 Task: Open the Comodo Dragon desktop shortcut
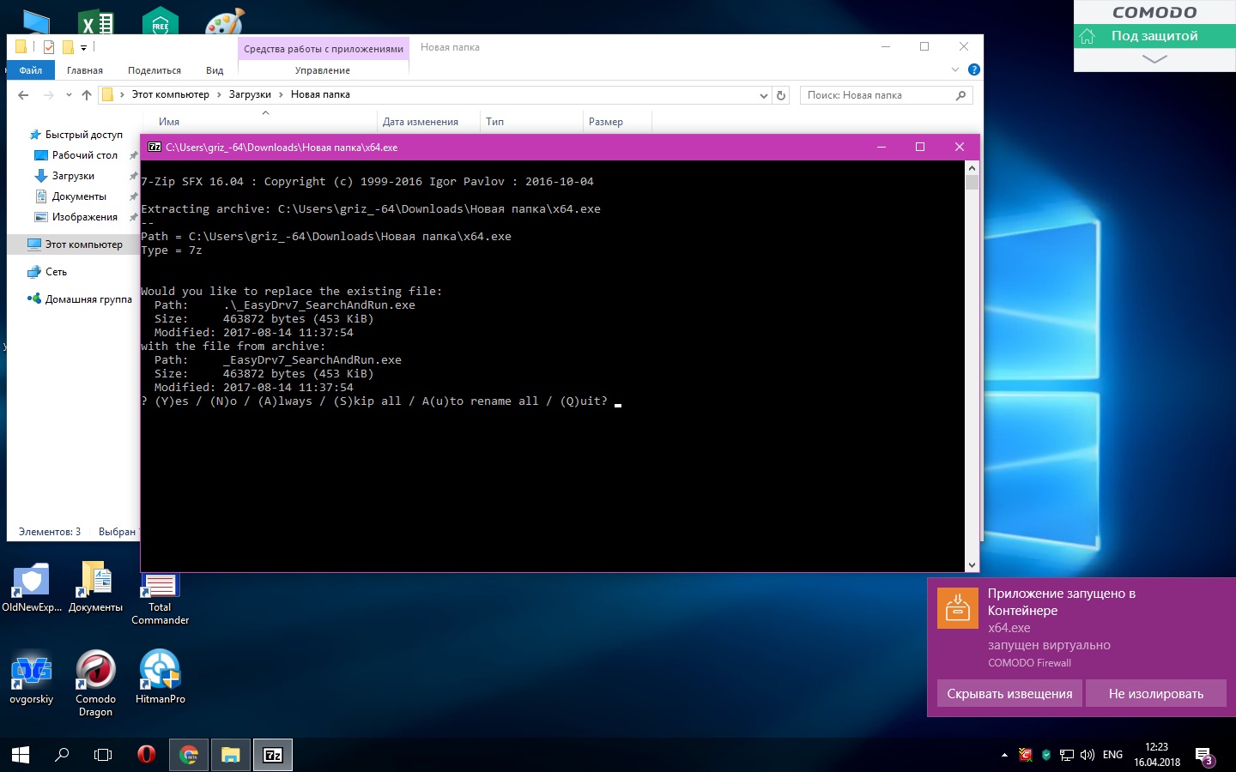[x=95, y=672]
